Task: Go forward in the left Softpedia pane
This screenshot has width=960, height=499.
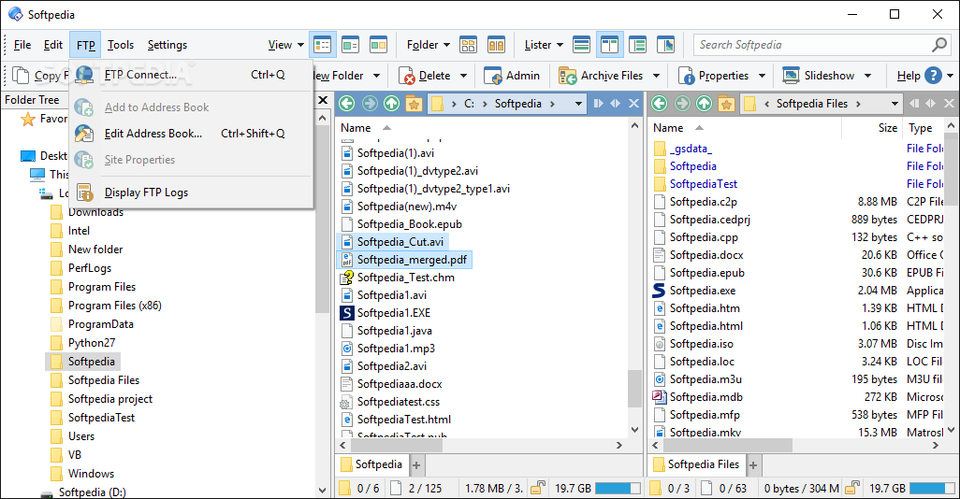Action: click(x=370, y=104)
